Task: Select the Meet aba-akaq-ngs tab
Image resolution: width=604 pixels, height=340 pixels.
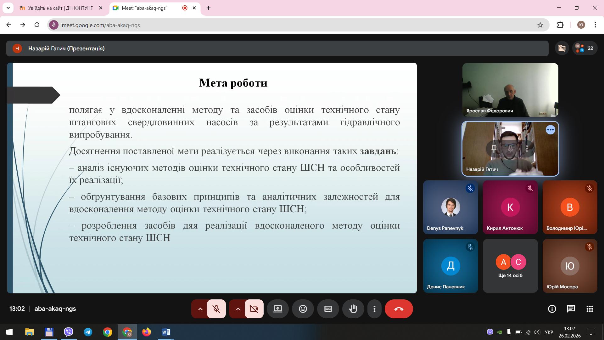Action: click(x=145, y=8)
